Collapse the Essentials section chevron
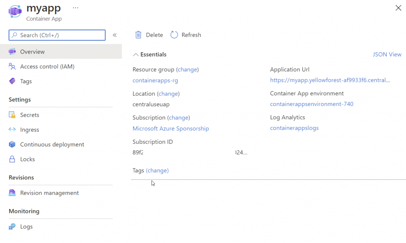The height and width of the screenshot is (243, 406). coord(136,55)
